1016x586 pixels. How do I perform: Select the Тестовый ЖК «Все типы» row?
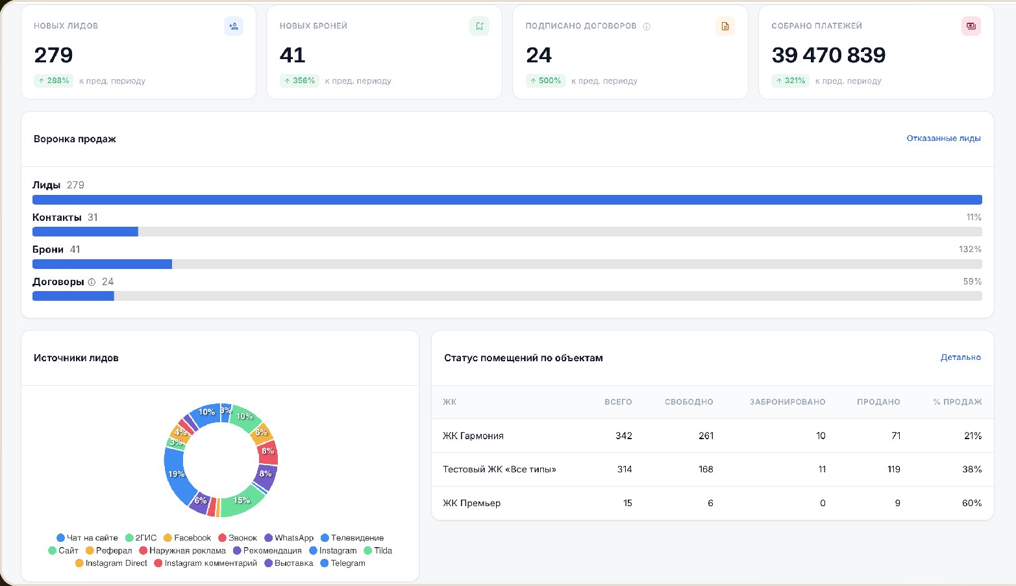(713, 470)
